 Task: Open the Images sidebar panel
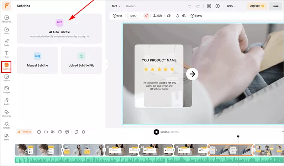tap(6, 90)
